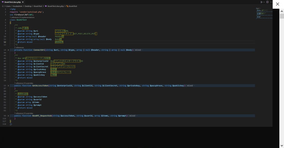Click the Run code play icon
Image resolution: width=284 pixels, height=148 pixels.
261,2
